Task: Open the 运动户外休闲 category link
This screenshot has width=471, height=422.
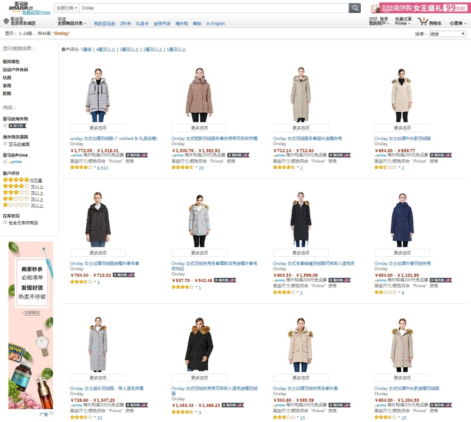Action: (16, 69)
